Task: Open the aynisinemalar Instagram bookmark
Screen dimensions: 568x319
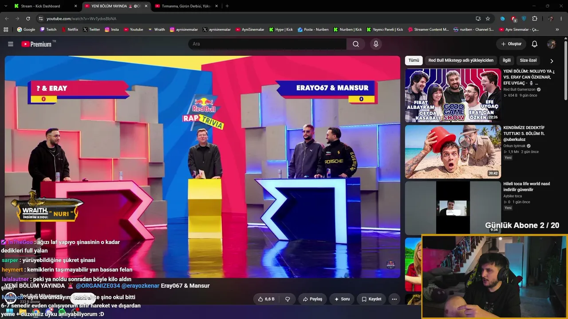Action: [x=184, y=30]
